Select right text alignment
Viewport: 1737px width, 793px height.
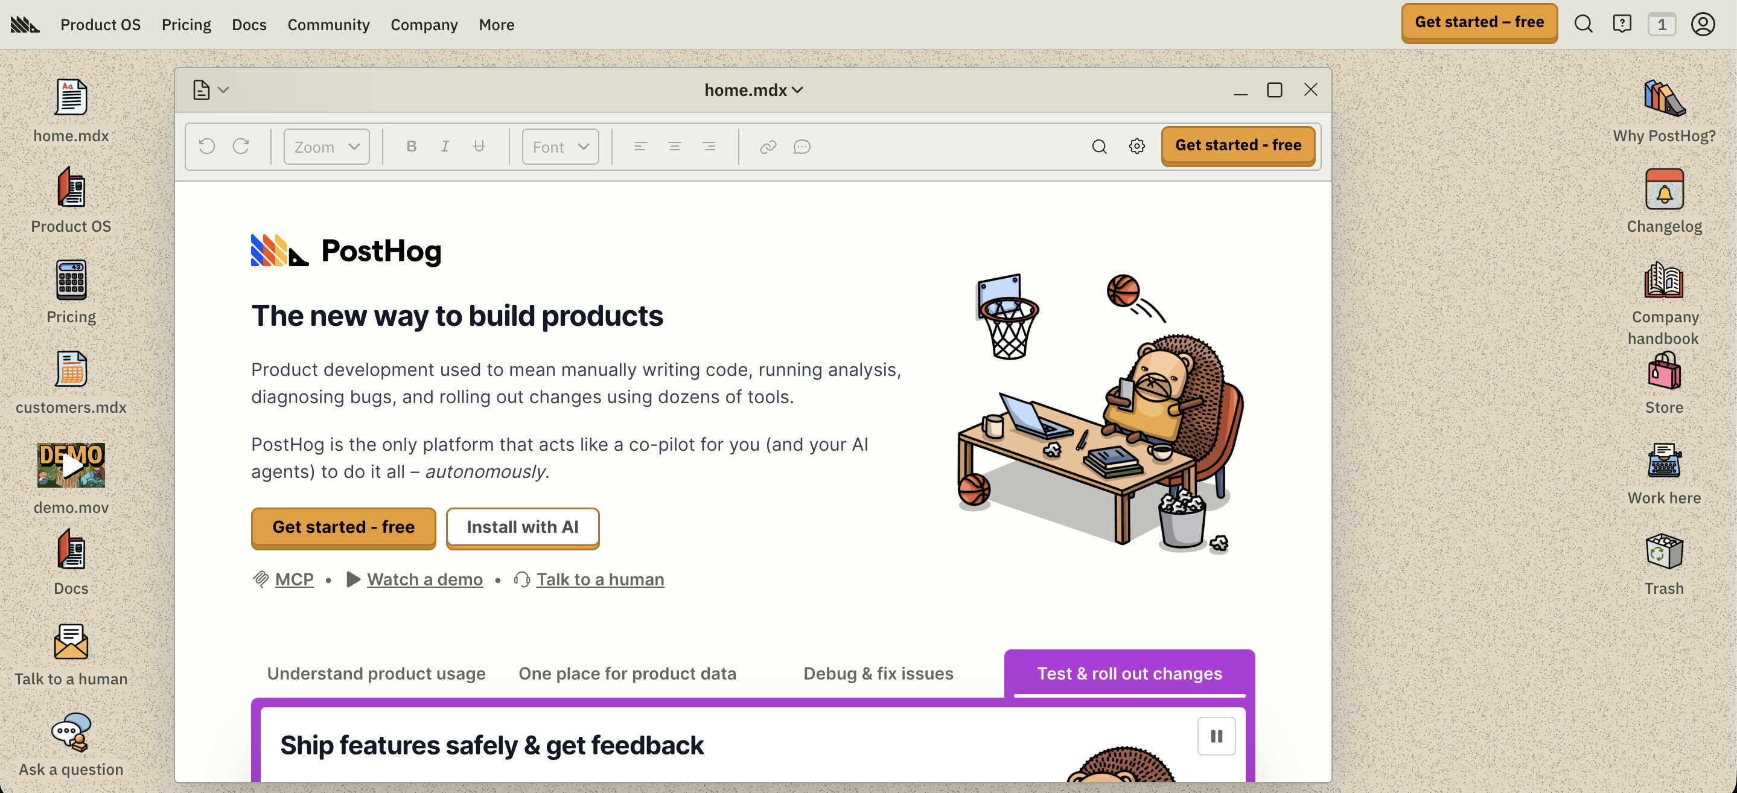point(709,146)
